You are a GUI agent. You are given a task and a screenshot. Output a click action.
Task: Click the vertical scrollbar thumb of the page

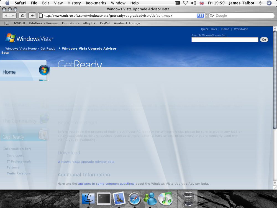pos(275,80)
